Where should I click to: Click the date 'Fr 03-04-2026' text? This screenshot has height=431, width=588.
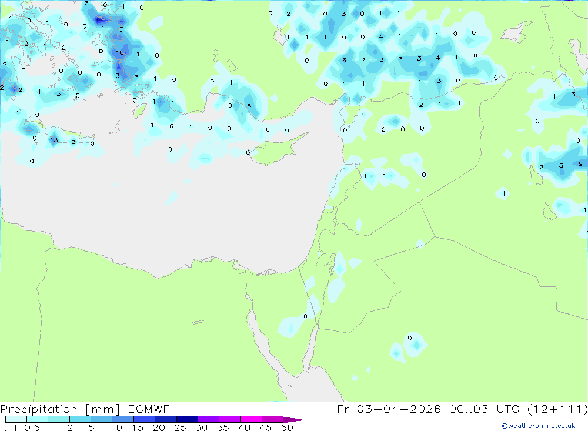click(x=389, y=409)
